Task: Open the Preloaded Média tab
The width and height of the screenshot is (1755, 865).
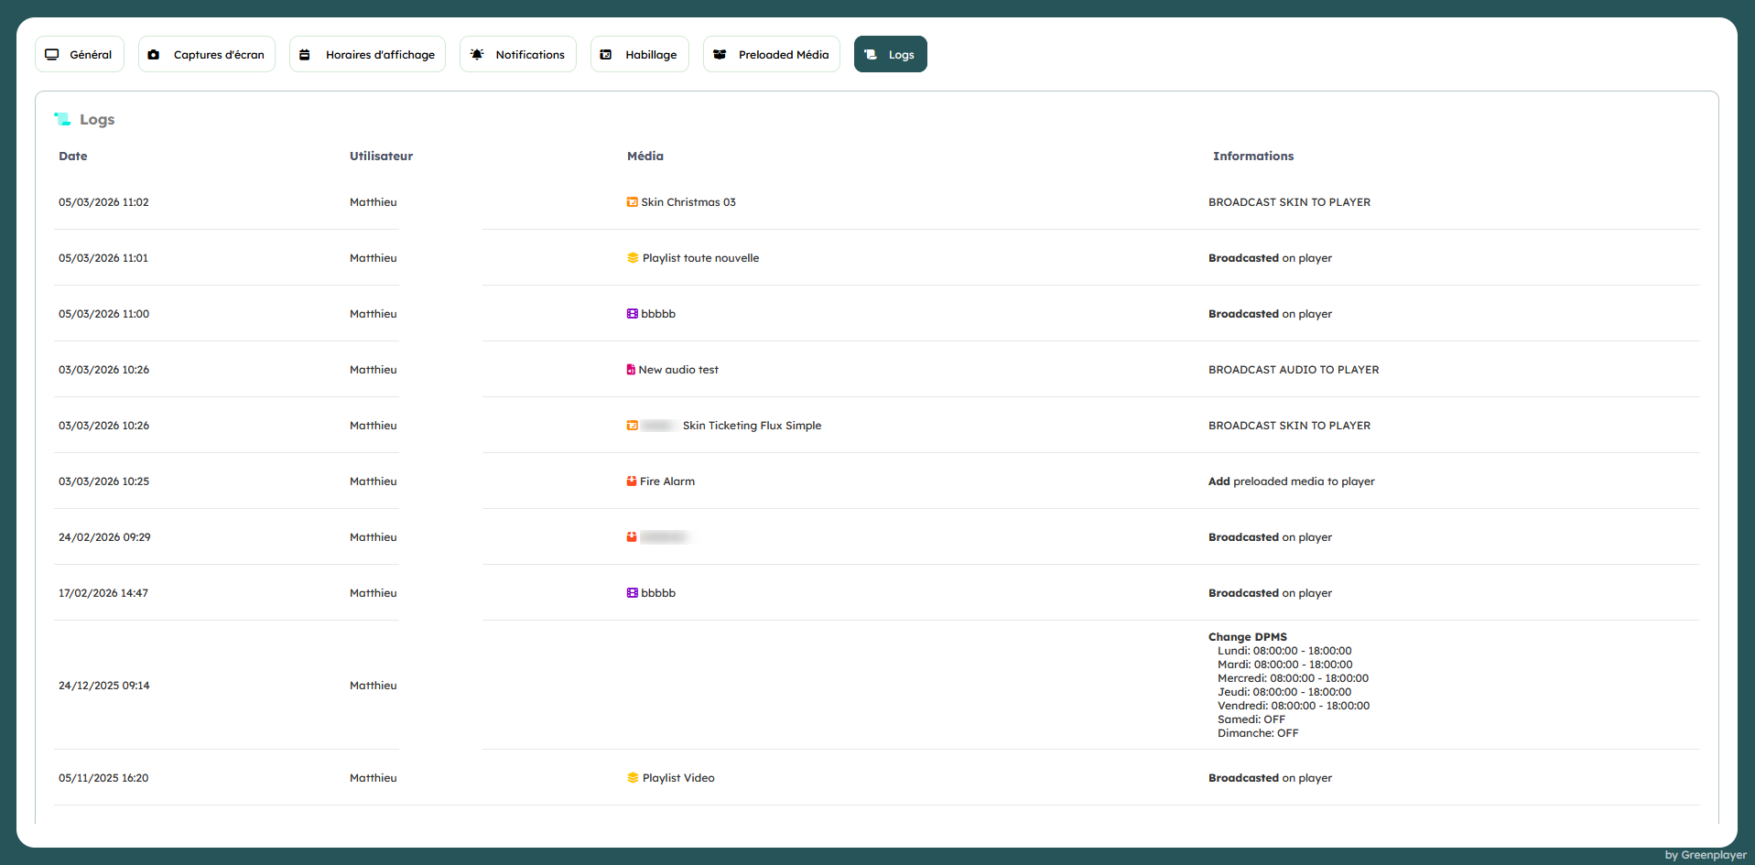Action: pyautogui.click(x=772, y=55)
